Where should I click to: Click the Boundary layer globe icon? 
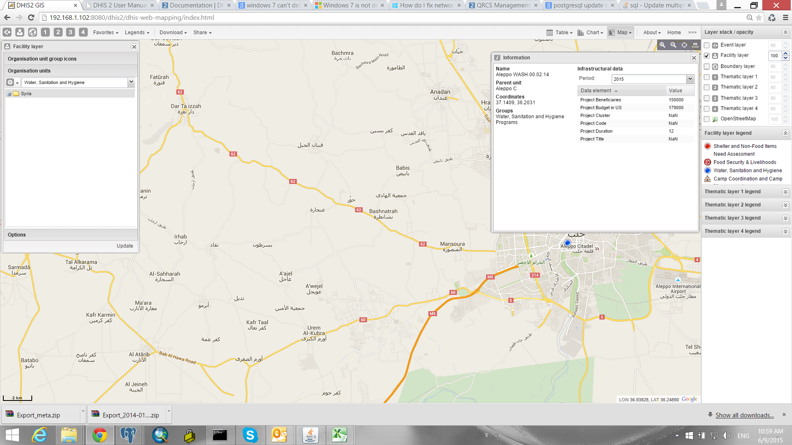[x=33, y=32]
